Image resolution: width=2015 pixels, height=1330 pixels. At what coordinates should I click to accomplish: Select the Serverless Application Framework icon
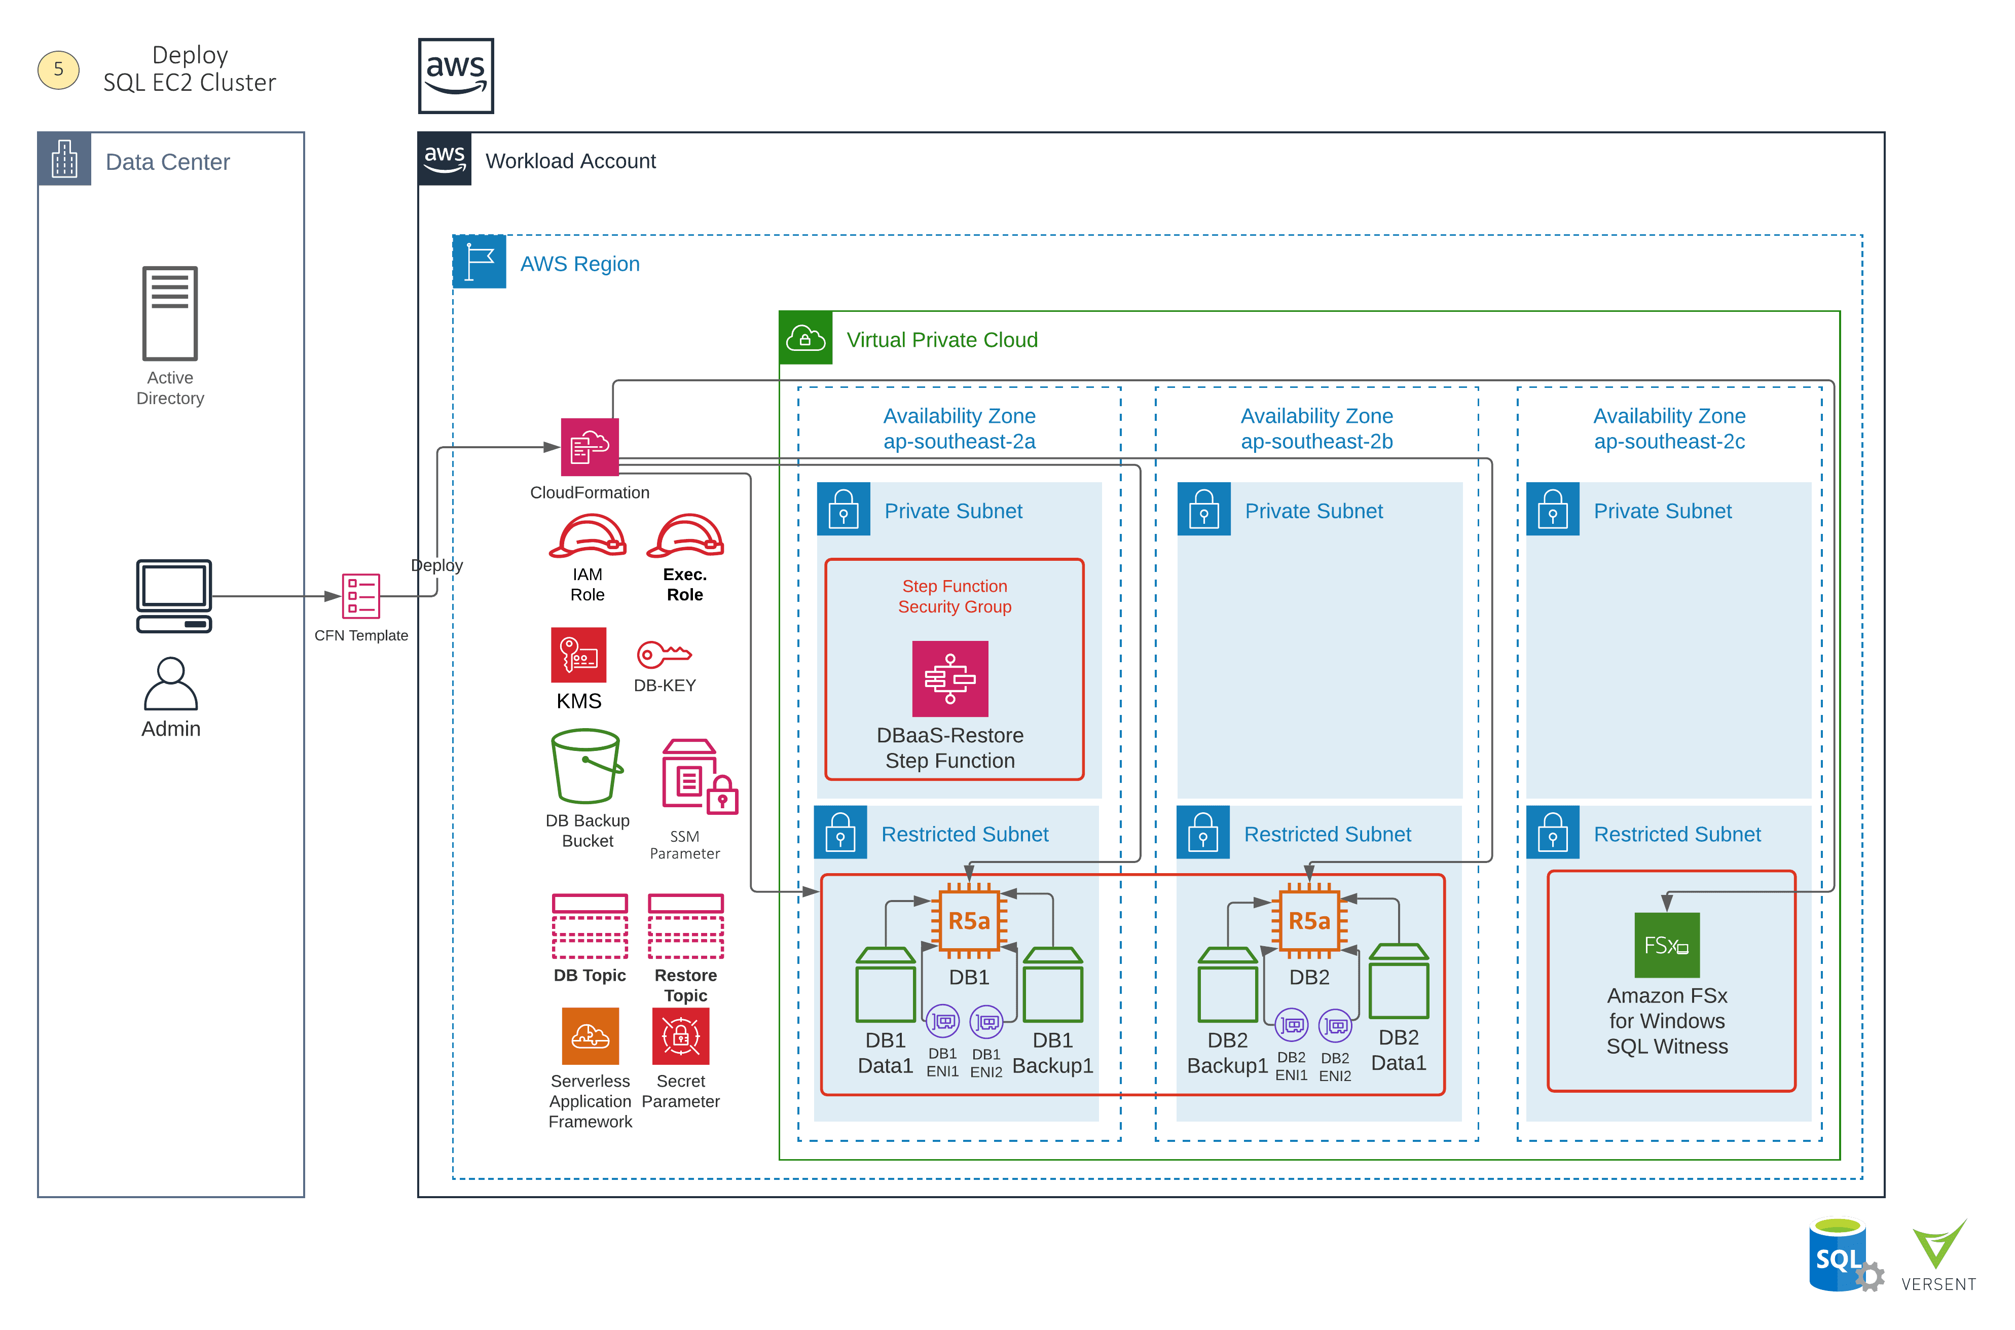[590, 1036]
